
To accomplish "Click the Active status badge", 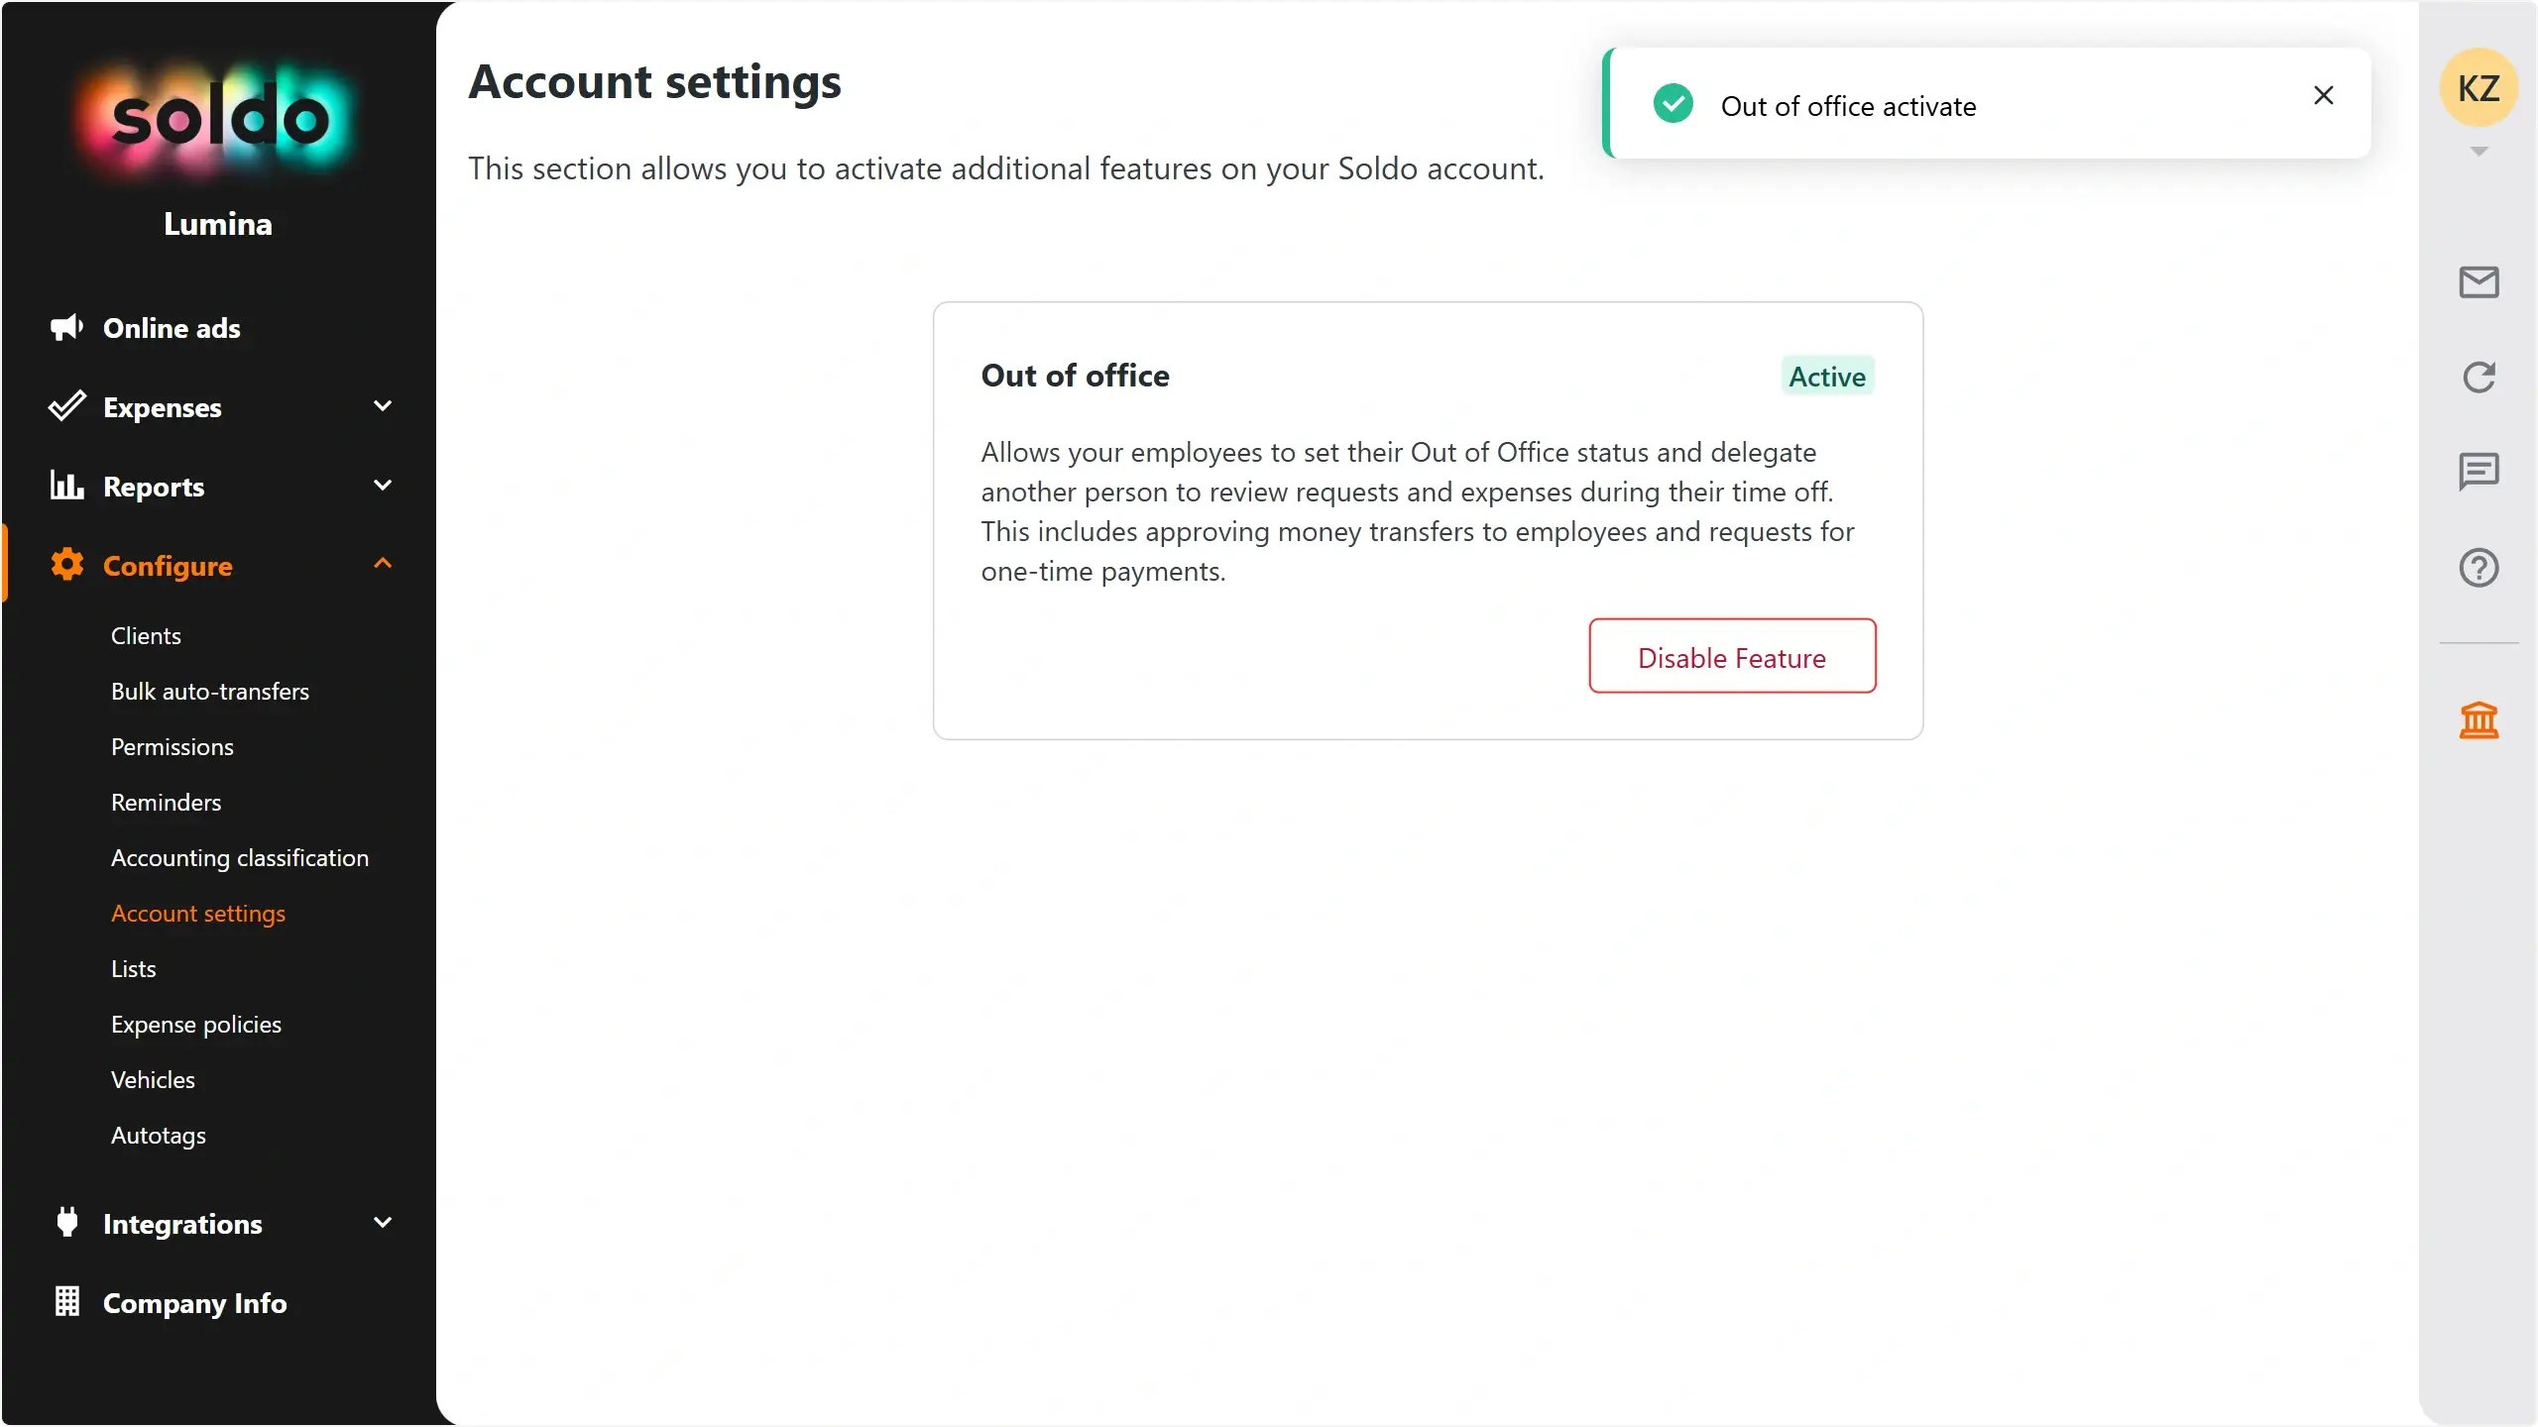I will (1827, 377).
